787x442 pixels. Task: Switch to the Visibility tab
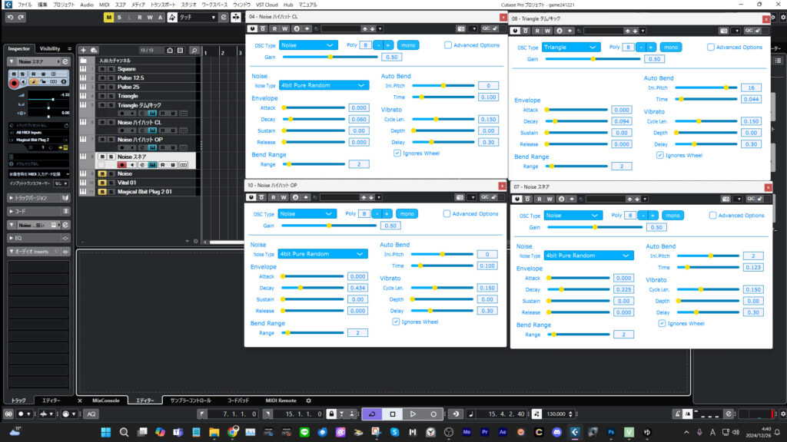[x=49, y=48]
